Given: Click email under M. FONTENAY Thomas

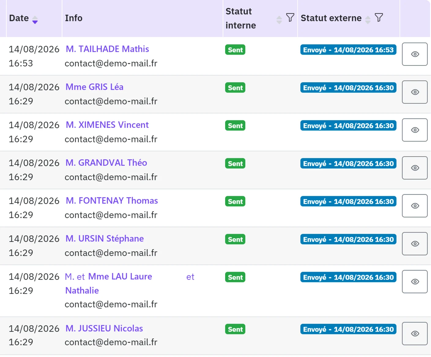Looking at the screenshot, I should point(111,215).
